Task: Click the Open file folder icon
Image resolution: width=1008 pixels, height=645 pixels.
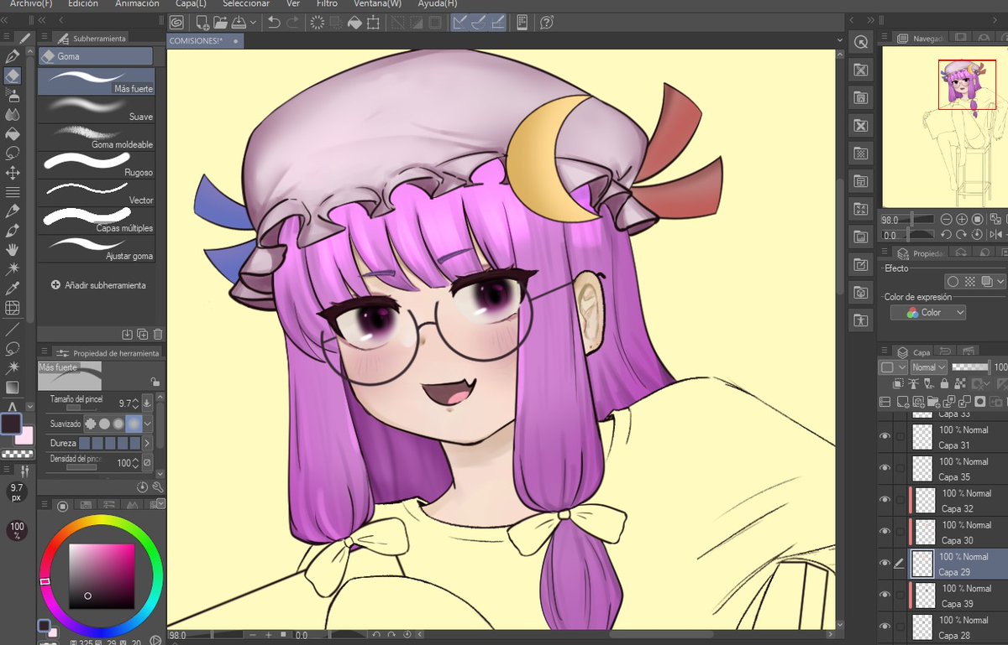Action: coord(220,23)
